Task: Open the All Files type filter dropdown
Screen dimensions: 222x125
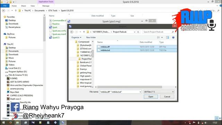Action: click(159, 92)
